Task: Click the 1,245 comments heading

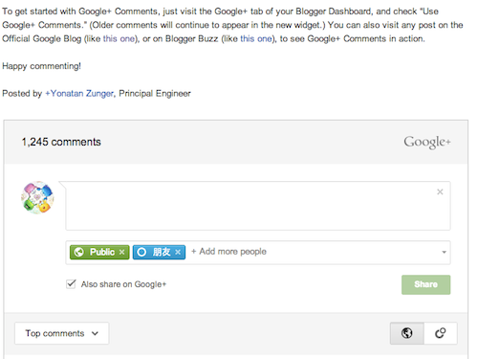Action: [x=61, y=142]
